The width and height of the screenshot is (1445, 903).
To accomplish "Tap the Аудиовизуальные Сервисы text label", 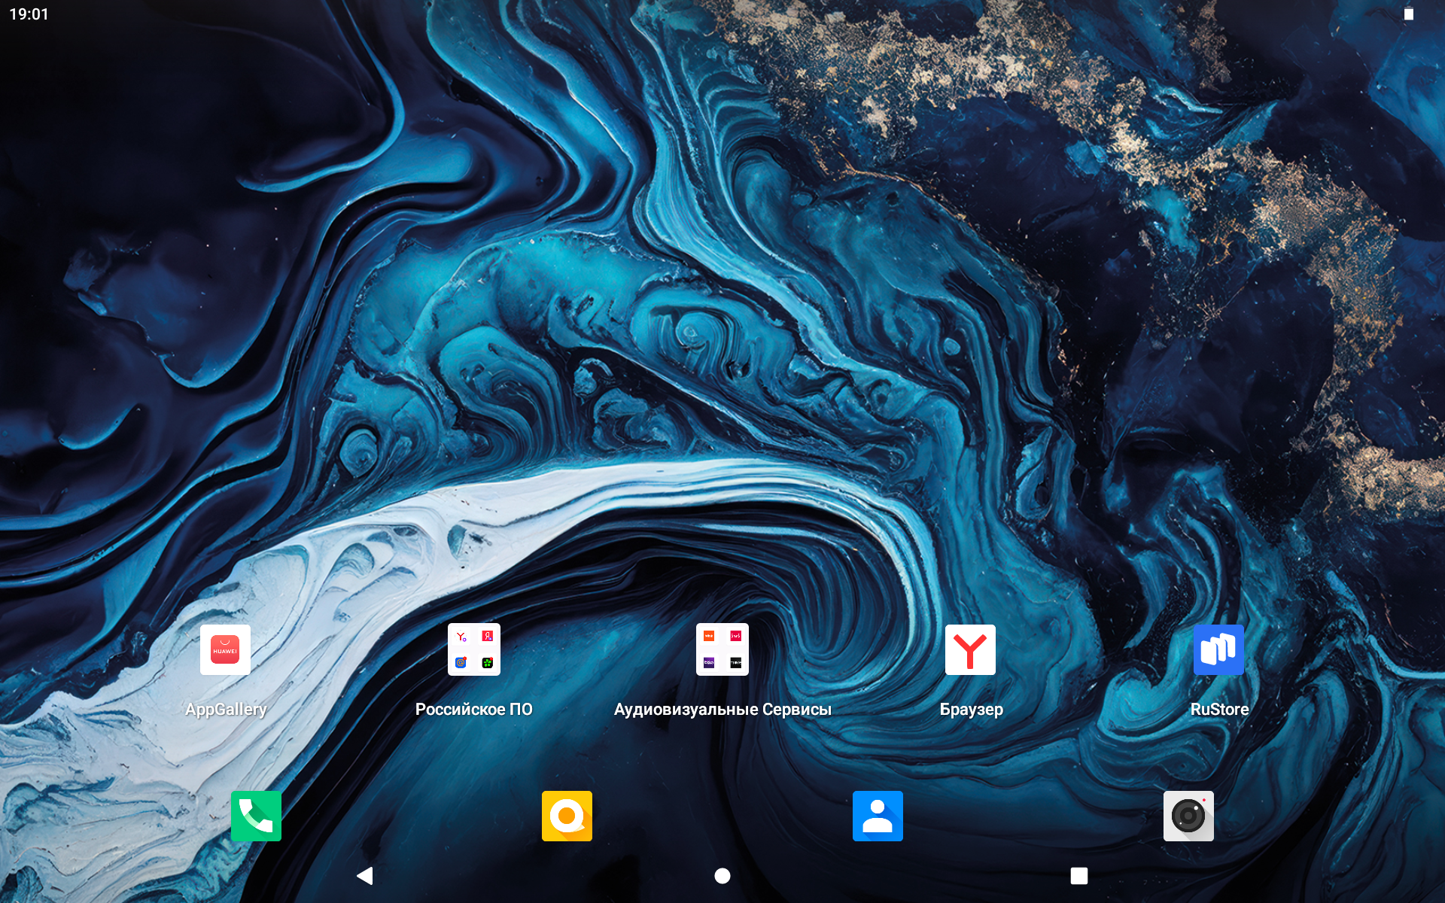I will point(722,709).
